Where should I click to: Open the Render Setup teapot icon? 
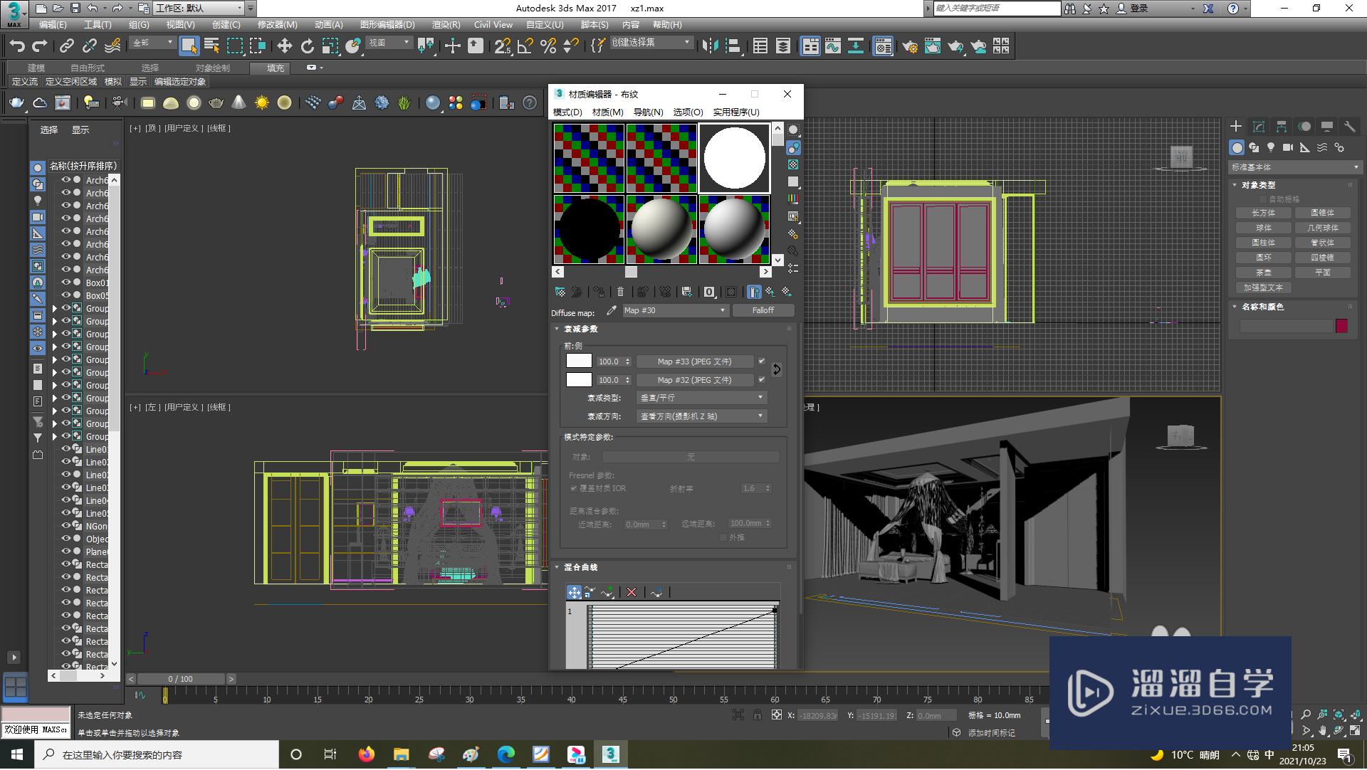click(910, 46)
